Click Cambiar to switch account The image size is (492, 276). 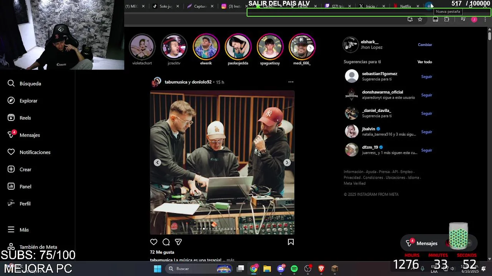tap(425, 45)
